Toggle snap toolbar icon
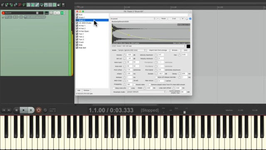Screen dimensions: 266x150 pos(54,5)
